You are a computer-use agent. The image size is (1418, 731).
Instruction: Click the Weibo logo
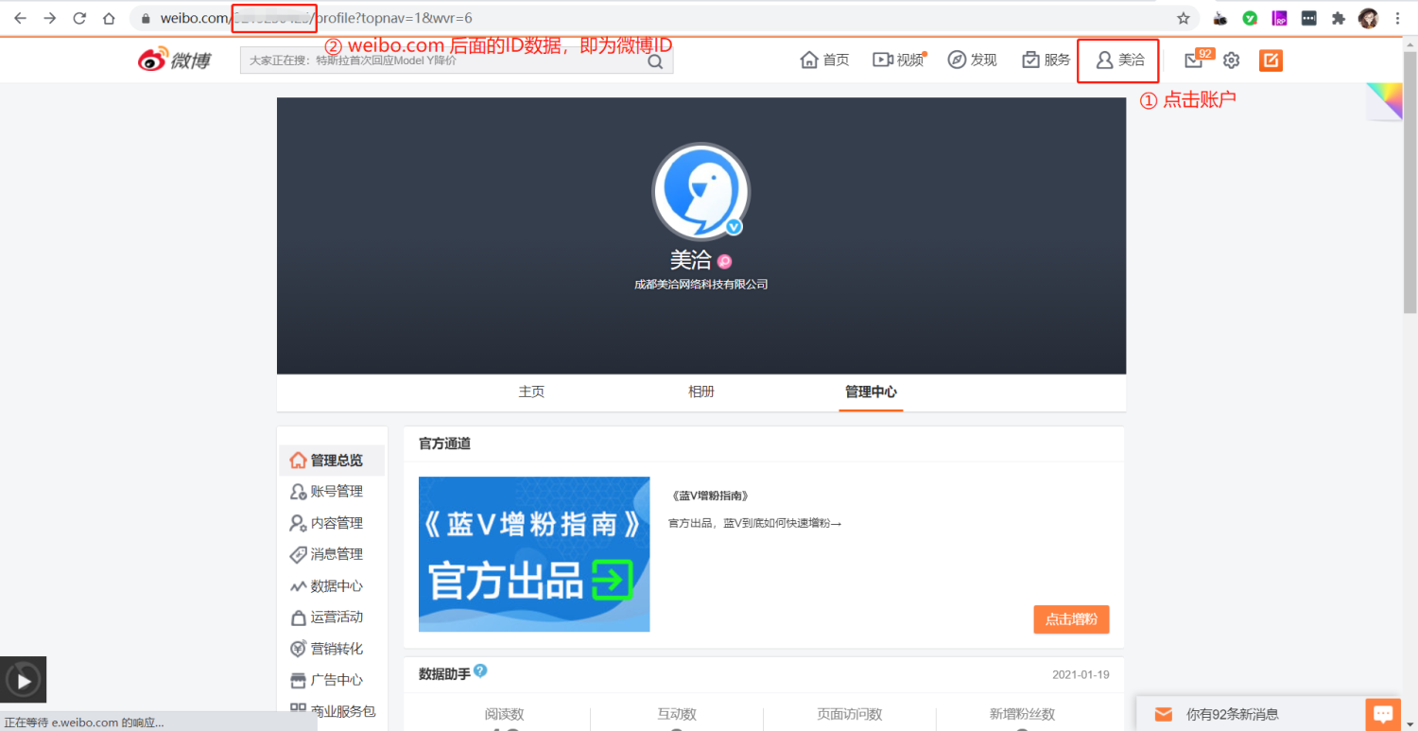[175, 60]
